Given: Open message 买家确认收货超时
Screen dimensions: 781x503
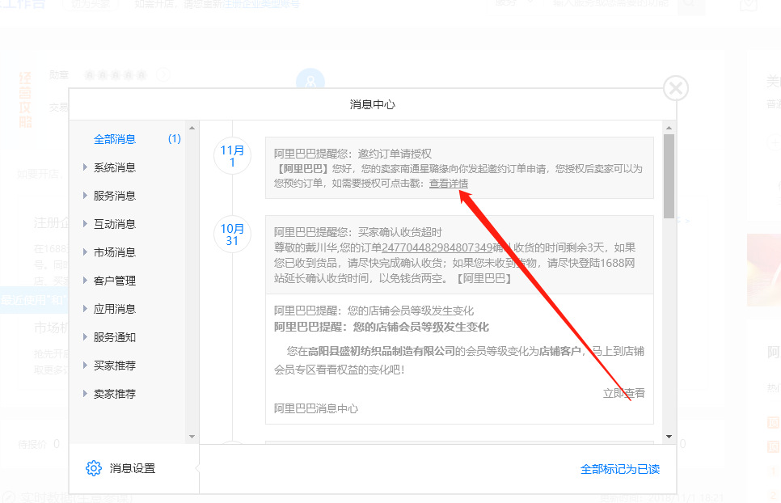Looking at the screenshot, I should [459, 255].
